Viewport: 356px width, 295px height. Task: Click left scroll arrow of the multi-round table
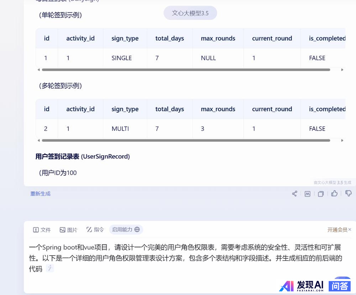pos(38,140)
